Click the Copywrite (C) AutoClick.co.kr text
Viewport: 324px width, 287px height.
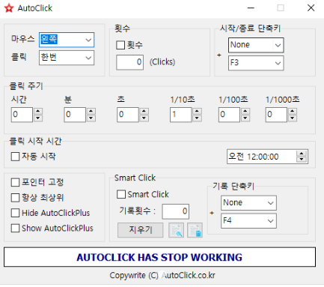pyautogui.click(x=162, y=275)
